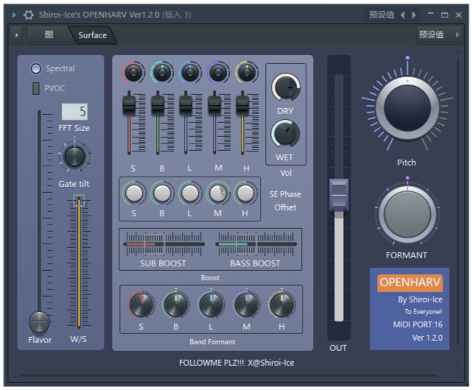Click the WET volume knob
Screen dimensions: 472x390
pyautogui.click(x=285, y=134)
